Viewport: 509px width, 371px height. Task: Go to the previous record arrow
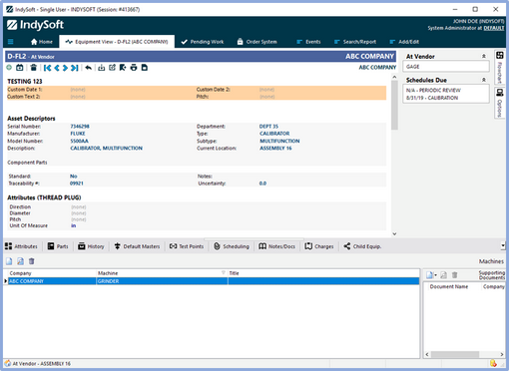pos(57,68)
